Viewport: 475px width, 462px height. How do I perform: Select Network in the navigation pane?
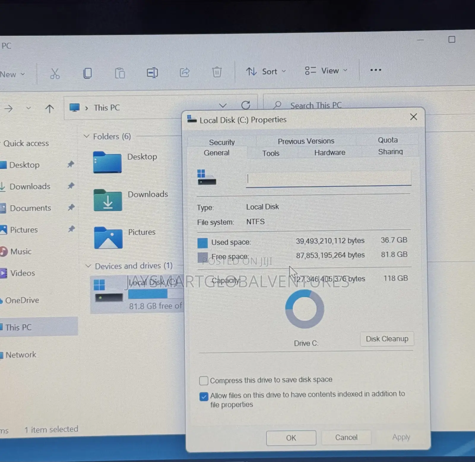[18, 355]
